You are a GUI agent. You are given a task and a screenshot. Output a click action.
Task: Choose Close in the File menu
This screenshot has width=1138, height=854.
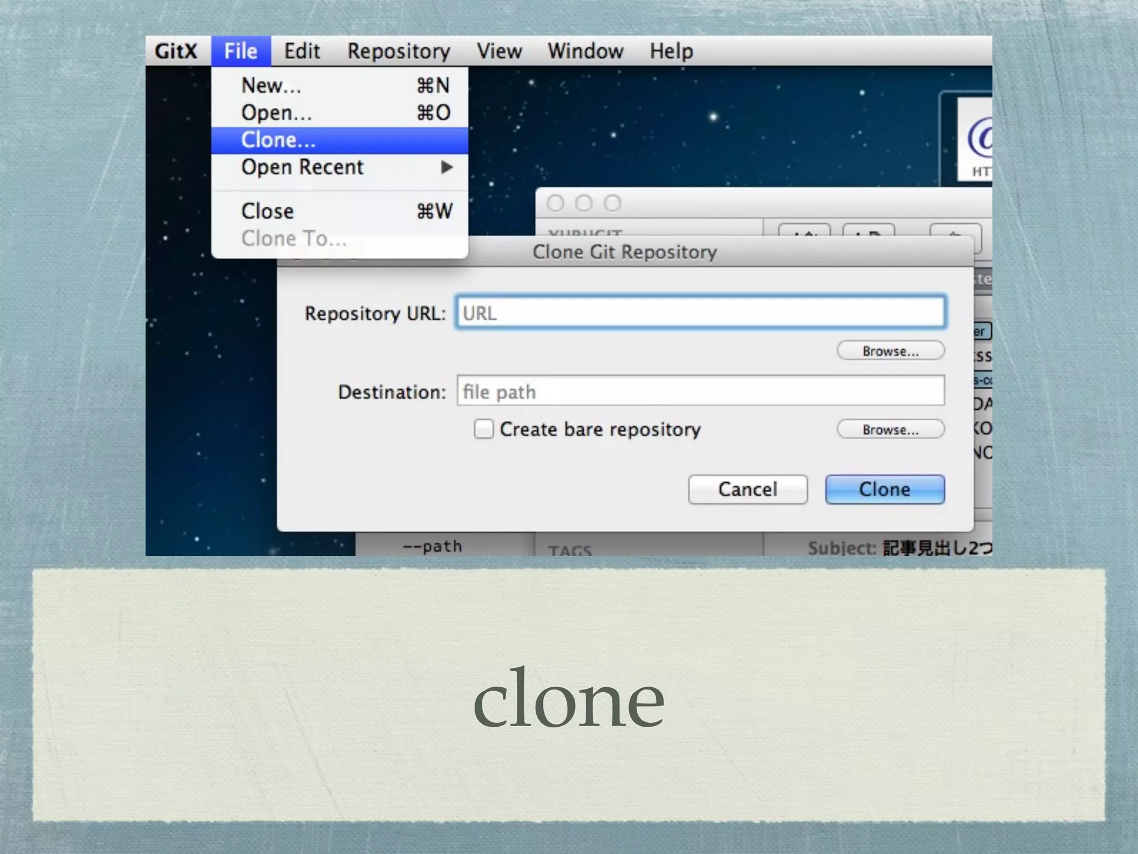click(340, 211)
